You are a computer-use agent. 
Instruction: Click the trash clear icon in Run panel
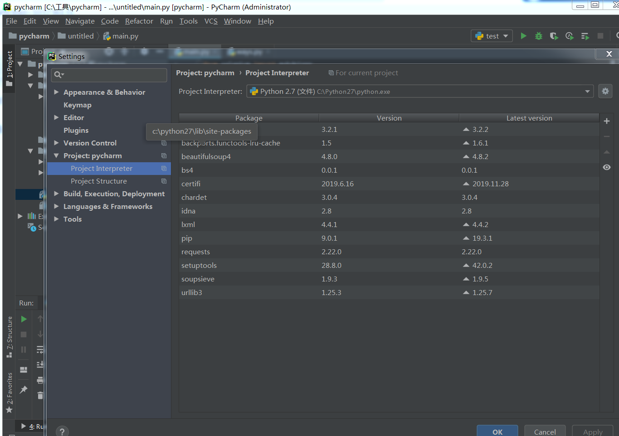40,395
